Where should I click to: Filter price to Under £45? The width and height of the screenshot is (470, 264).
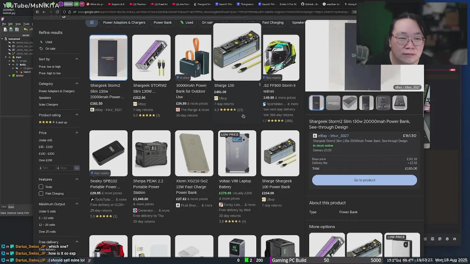[x=46, y=140]
